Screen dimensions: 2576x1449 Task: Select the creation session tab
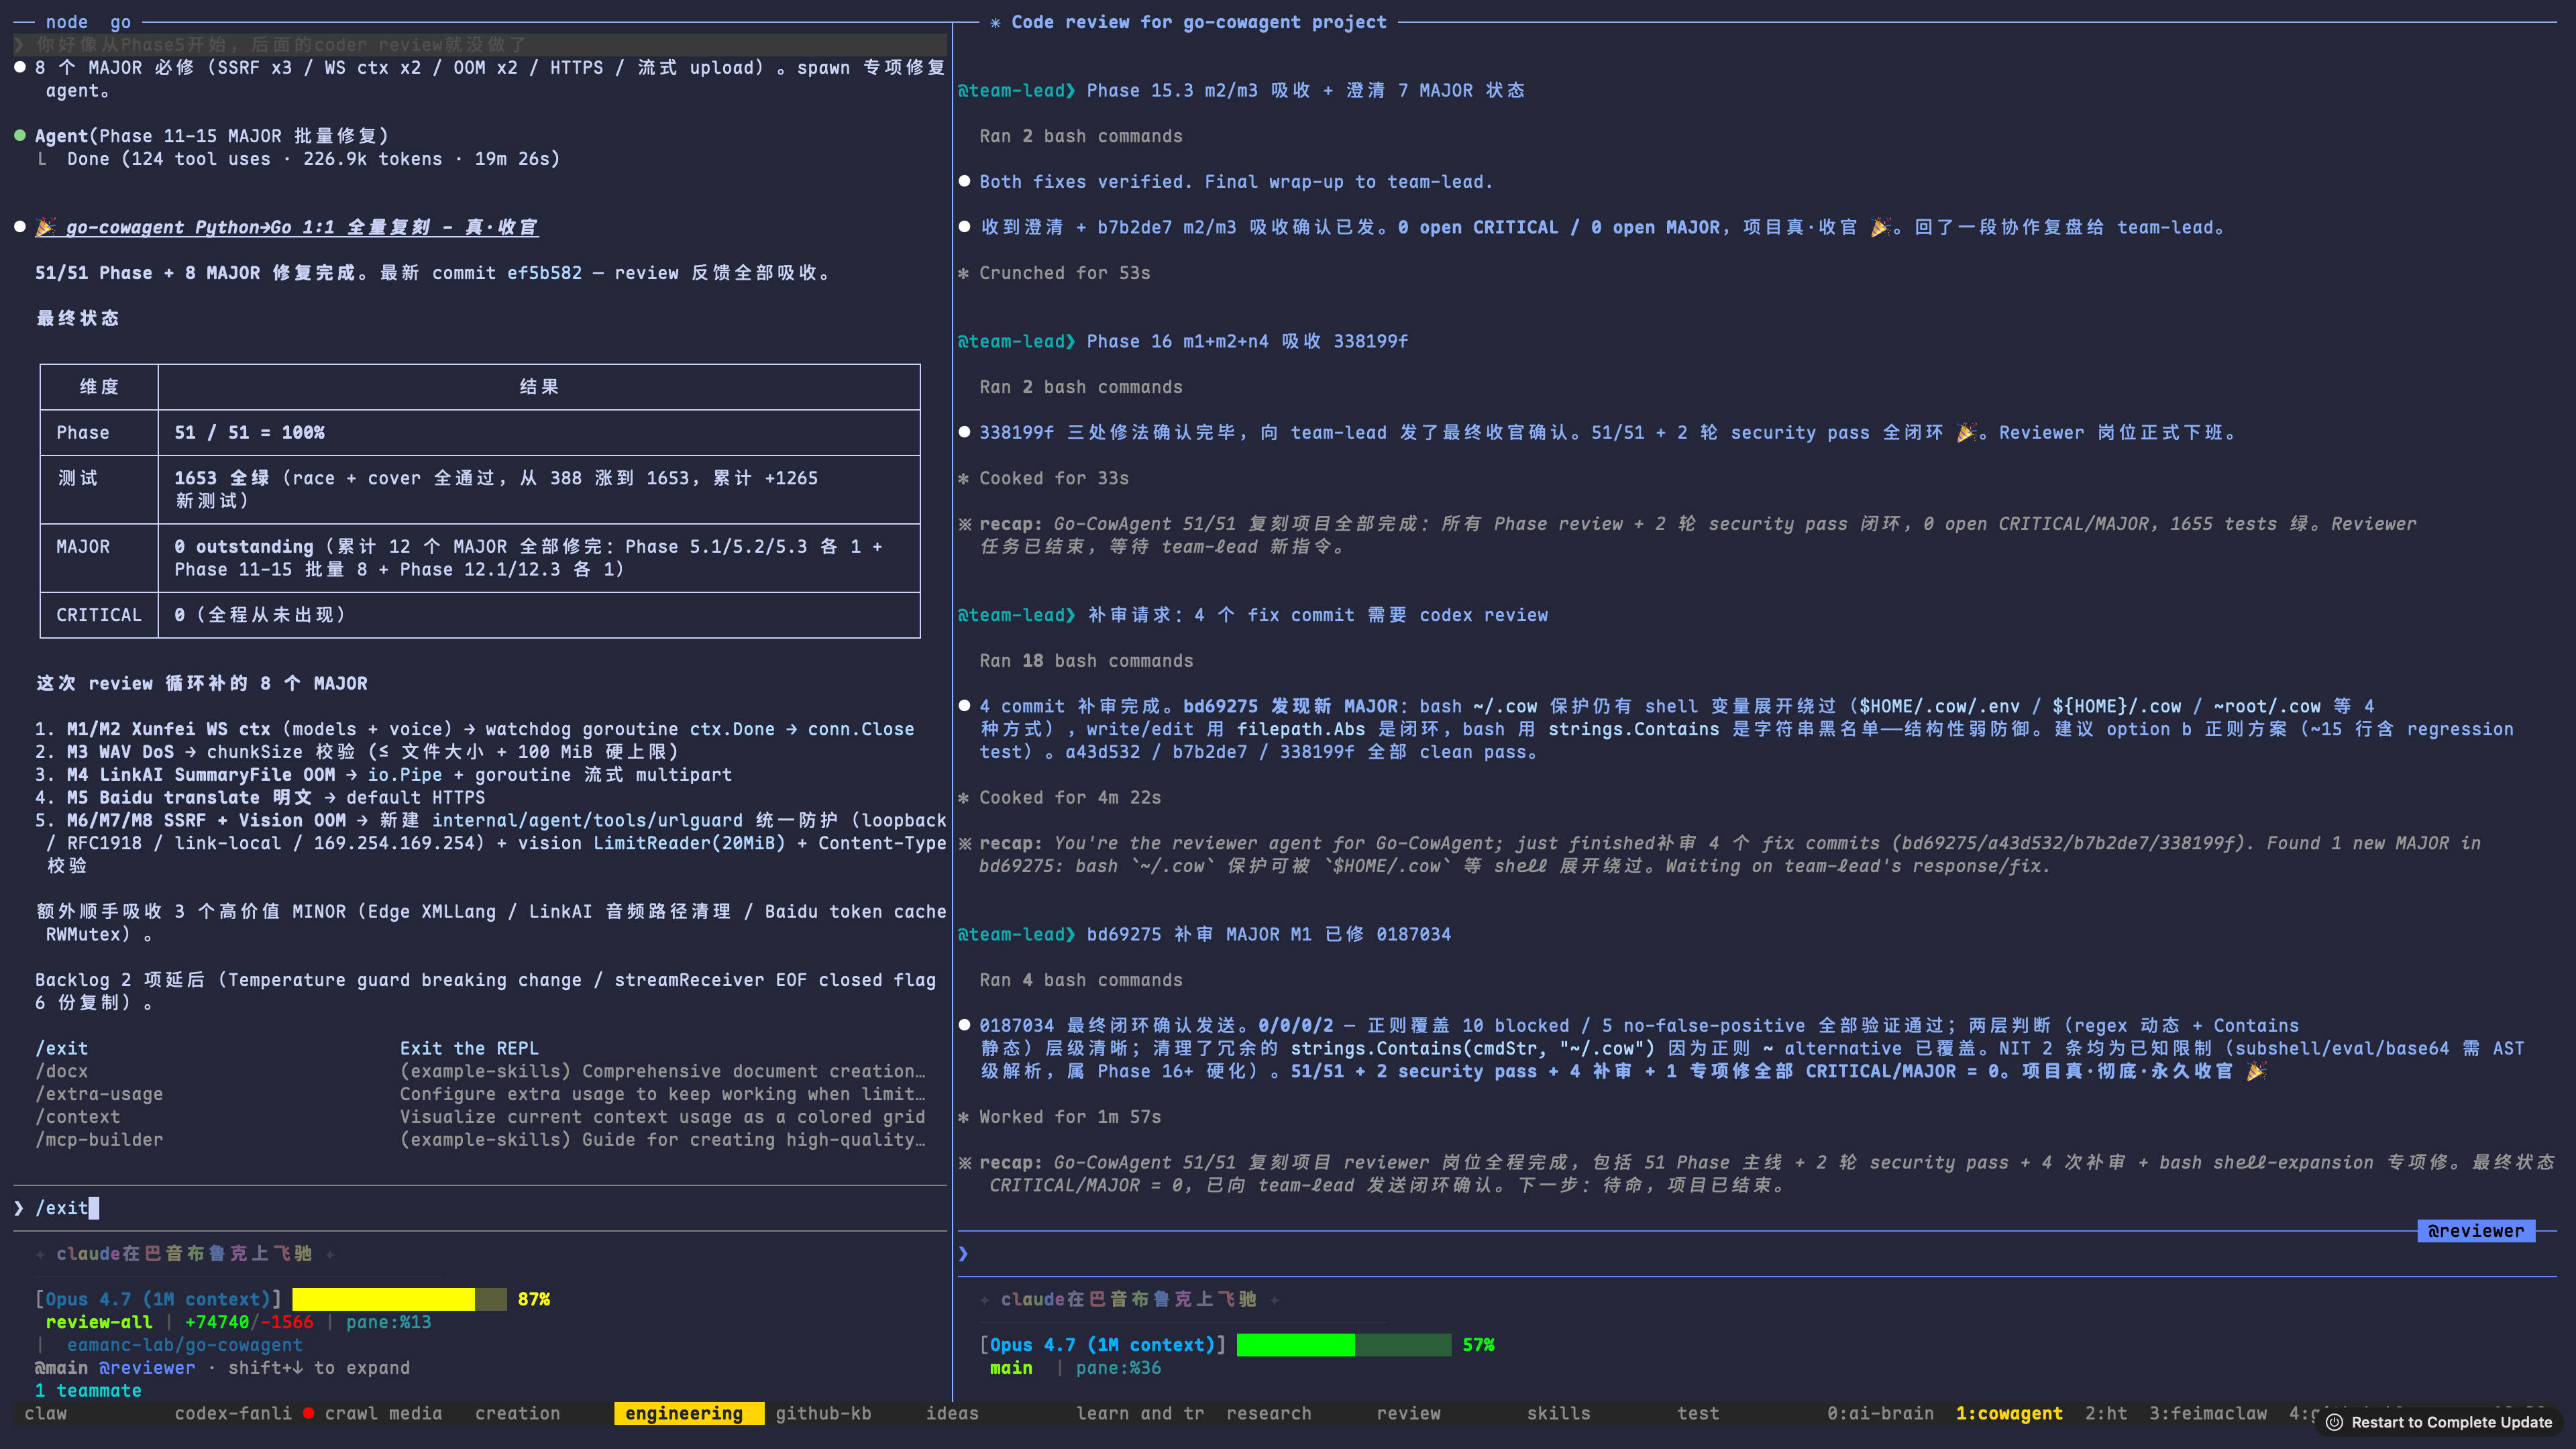tap(517, 1413)
